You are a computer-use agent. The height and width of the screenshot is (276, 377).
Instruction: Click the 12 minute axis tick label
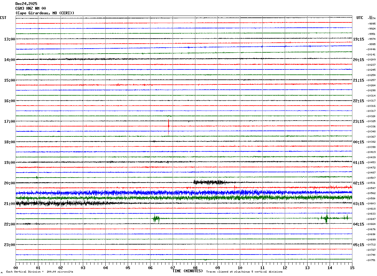285,268
